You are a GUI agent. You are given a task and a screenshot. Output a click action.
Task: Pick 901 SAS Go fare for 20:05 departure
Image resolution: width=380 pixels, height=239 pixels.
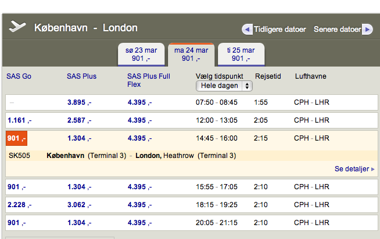click(x=16, y=222)
